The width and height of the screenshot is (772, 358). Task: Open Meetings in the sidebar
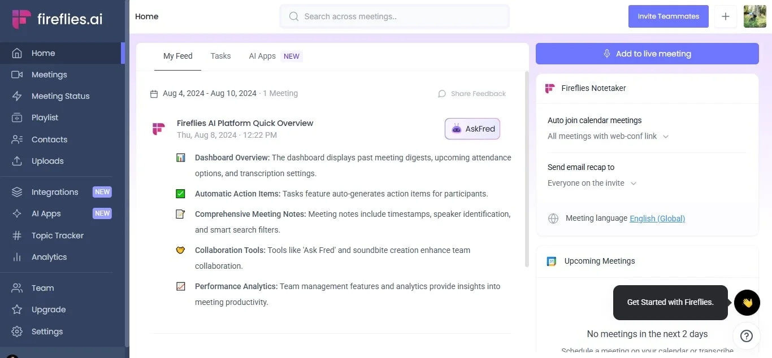click(62, 75)
